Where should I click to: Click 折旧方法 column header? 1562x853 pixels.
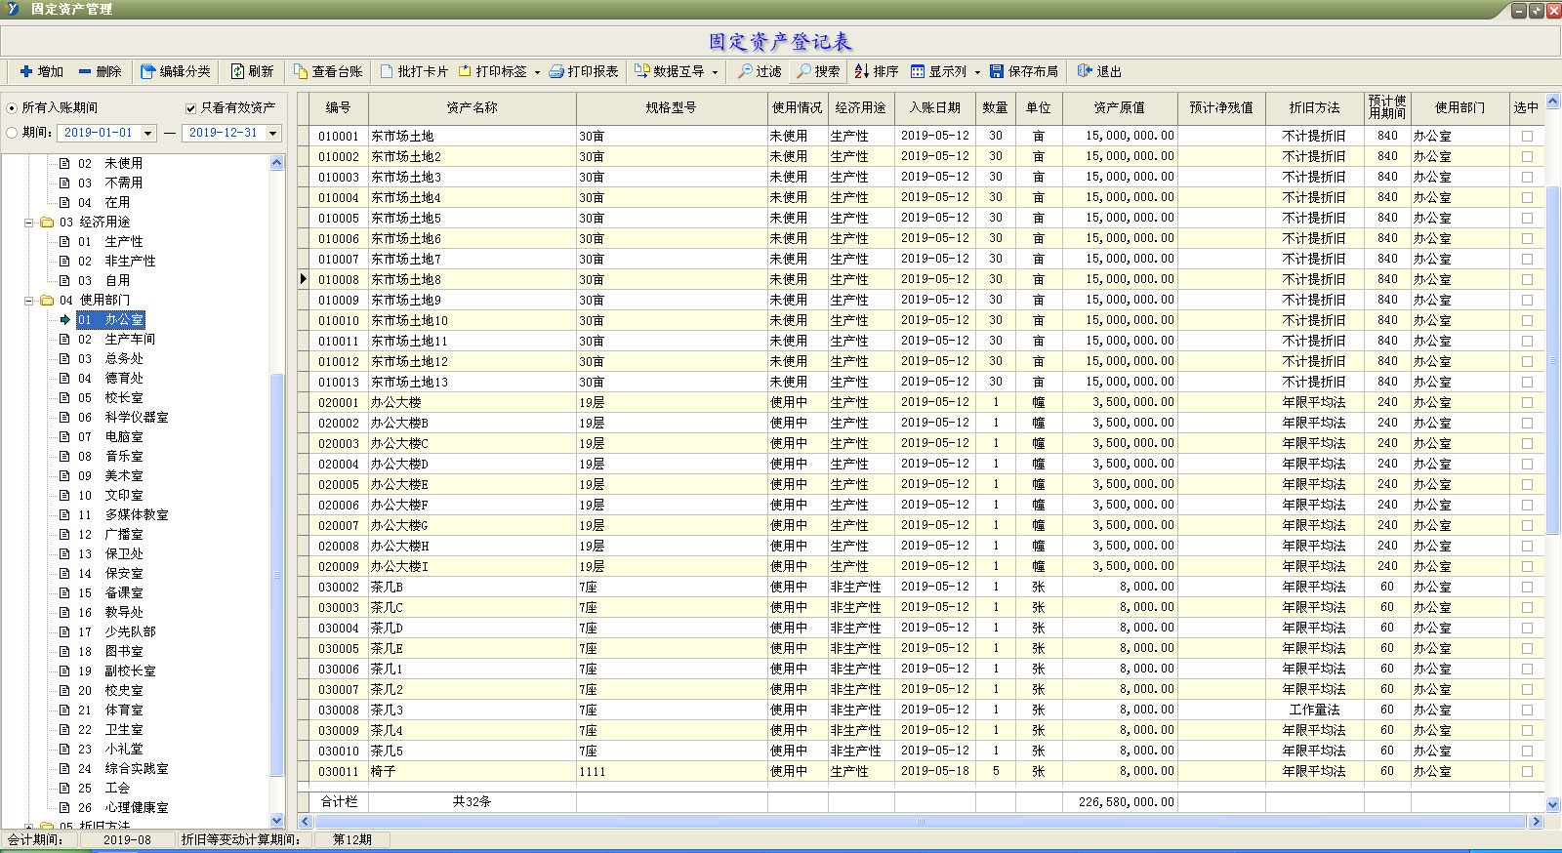click(x=1314, y=108)
